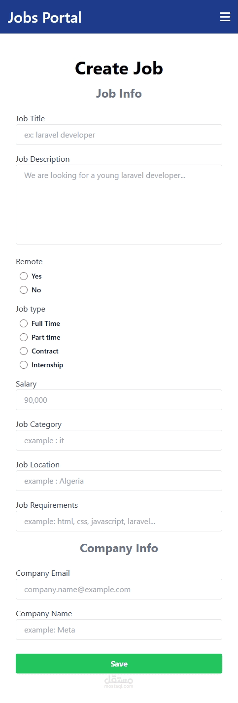Image resolution: width=238 pixels, height=703 pixels.
Task: Focus the Company Name input
Action: tap(119, 630)
